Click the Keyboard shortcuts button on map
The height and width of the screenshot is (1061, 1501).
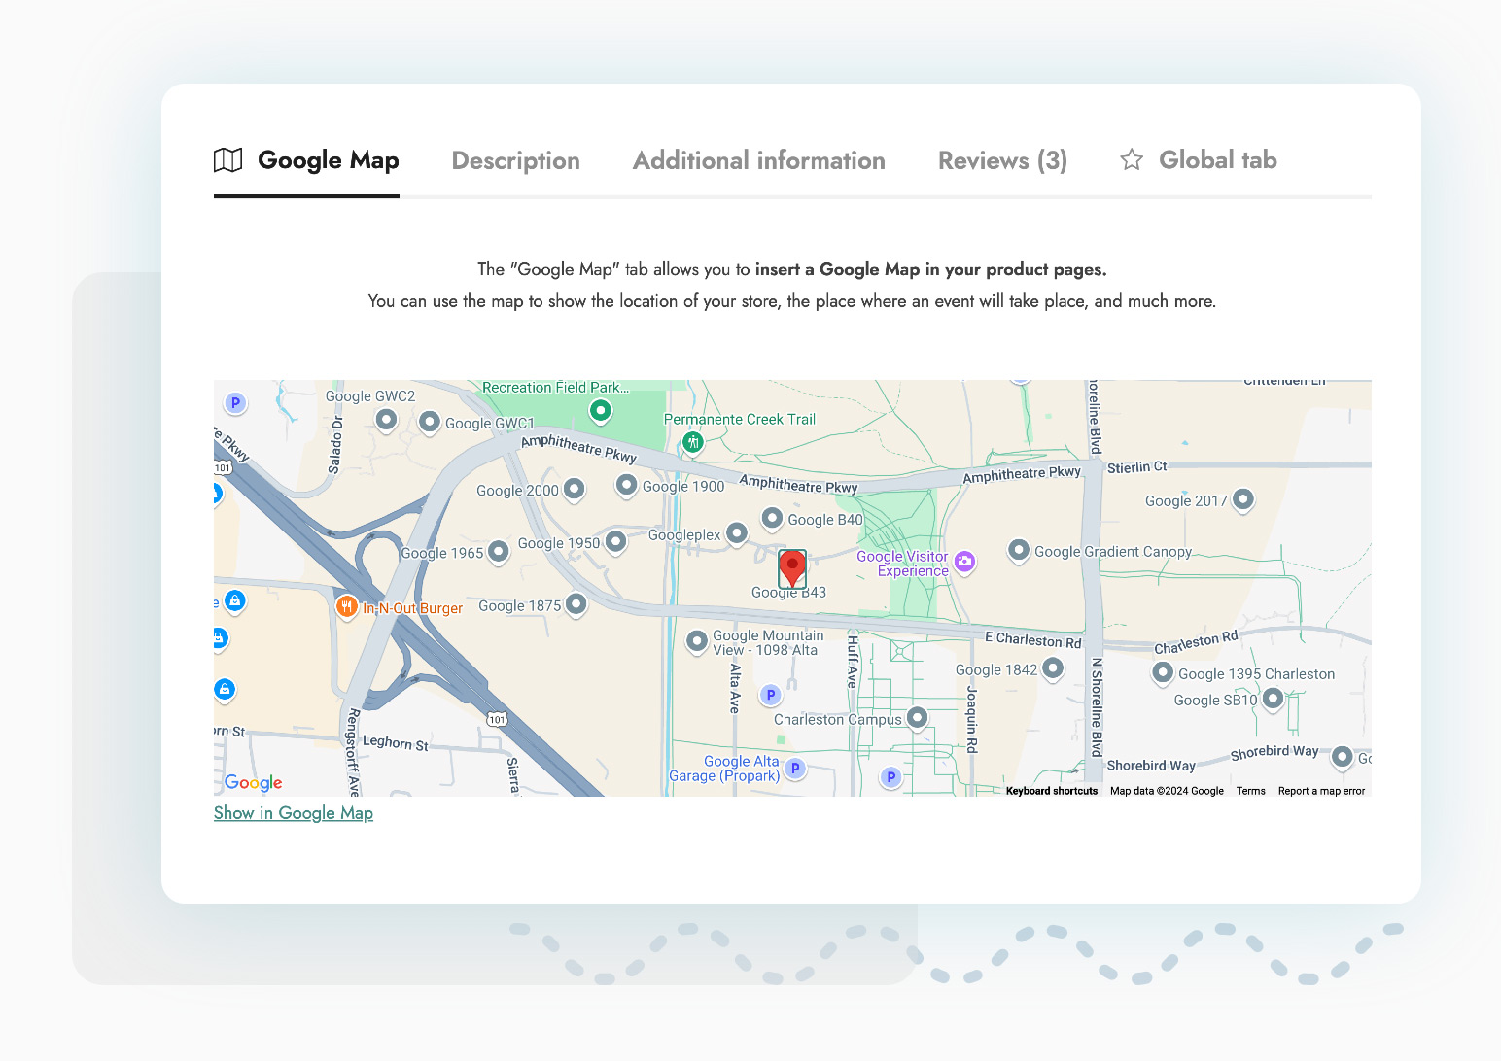pyautogui.click(x=1051, y=791)
